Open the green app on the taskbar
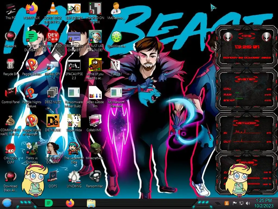Viewport: 278px width, 209px height. click(x=49, y=203)
